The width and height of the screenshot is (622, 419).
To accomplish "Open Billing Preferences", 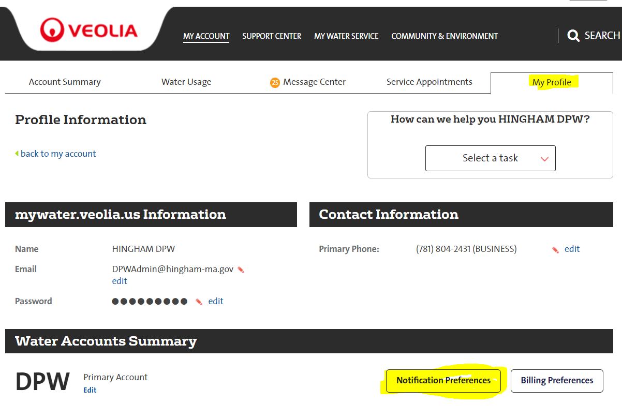I will pyautogui.click(x=557, y=380).
